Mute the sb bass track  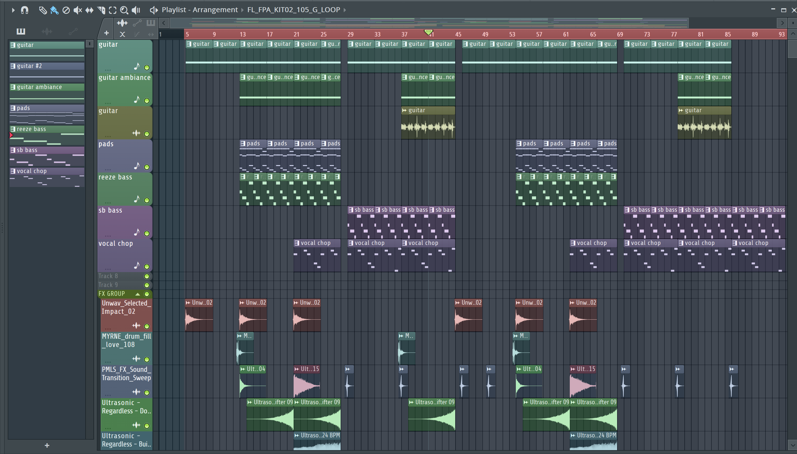tap(147, 233)
